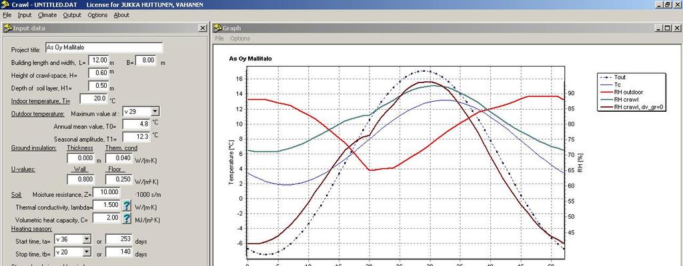Close the Input data panel
683x266 pixels.
[x=203, y=28]
